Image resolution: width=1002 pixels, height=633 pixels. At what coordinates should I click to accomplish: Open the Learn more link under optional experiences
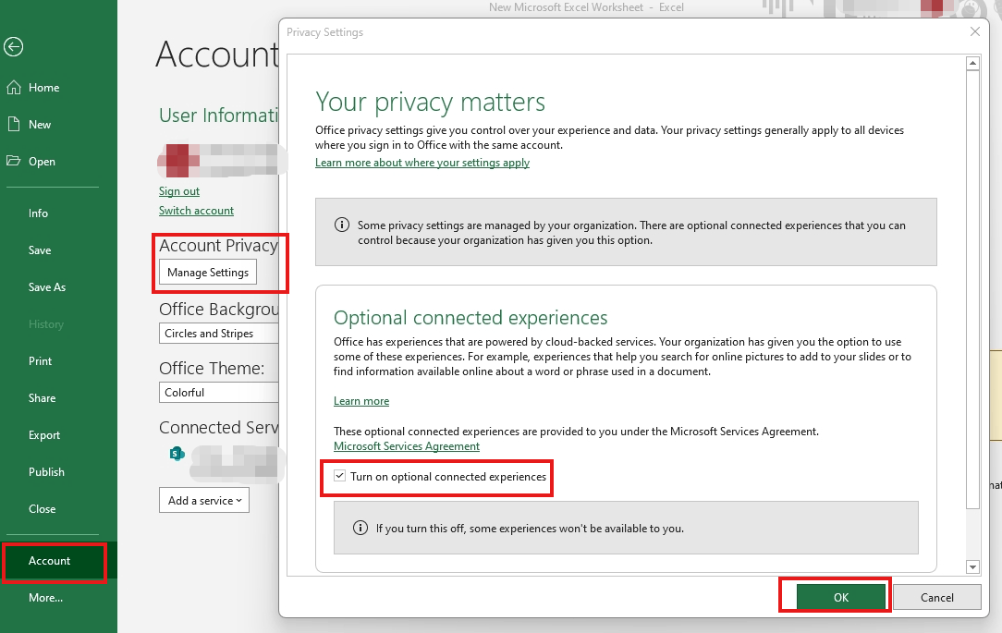pyautogui.click(x=361, y=400)
